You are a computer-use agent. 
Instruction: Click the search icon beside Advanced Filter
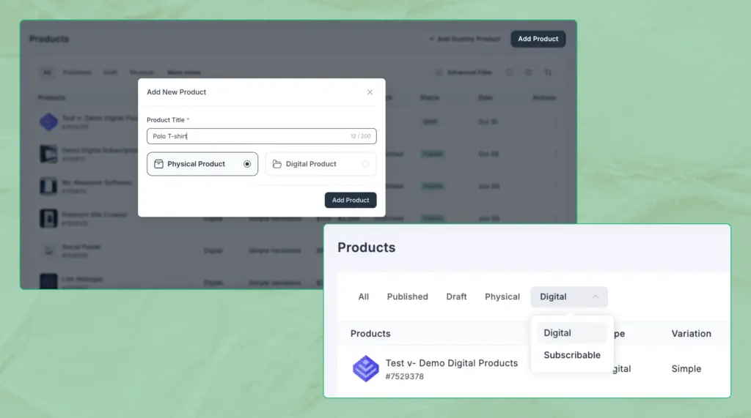509,72
